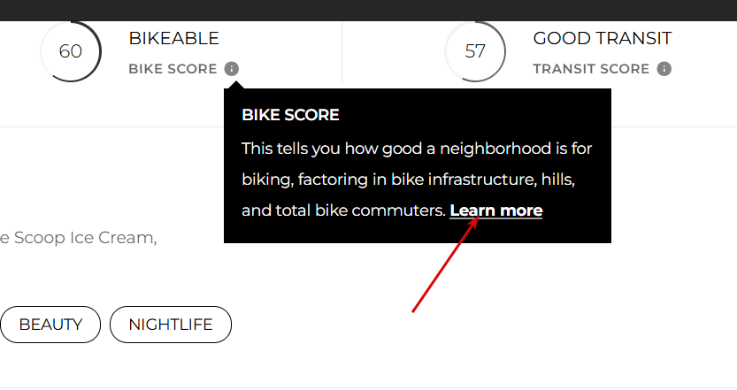The height and width of the screenshot is (390, 737).
Task: Click the Bike Score info icon
Action: tap(231, 69)
